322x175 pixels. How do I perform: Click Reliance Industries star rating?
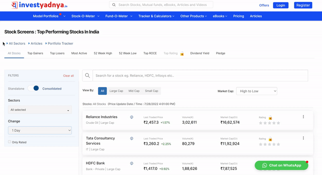click(269, 123)
